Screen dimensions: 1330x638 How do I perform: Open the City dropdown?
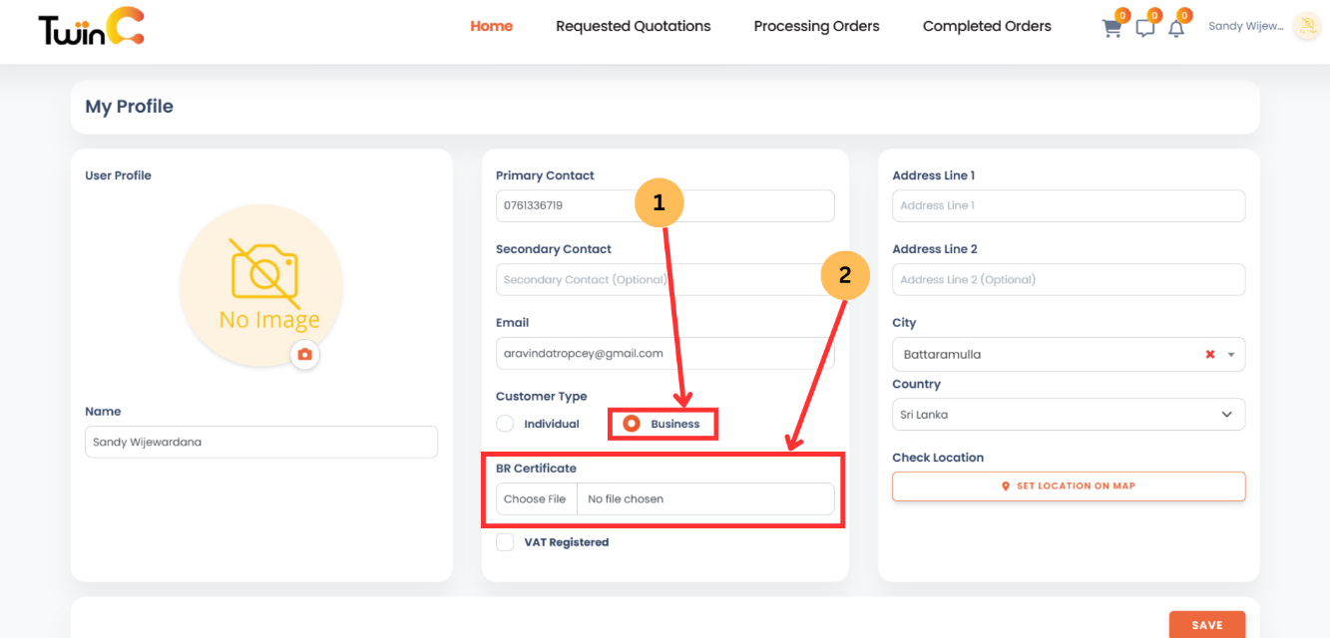pyautogui.click(x=1233, y=354)
